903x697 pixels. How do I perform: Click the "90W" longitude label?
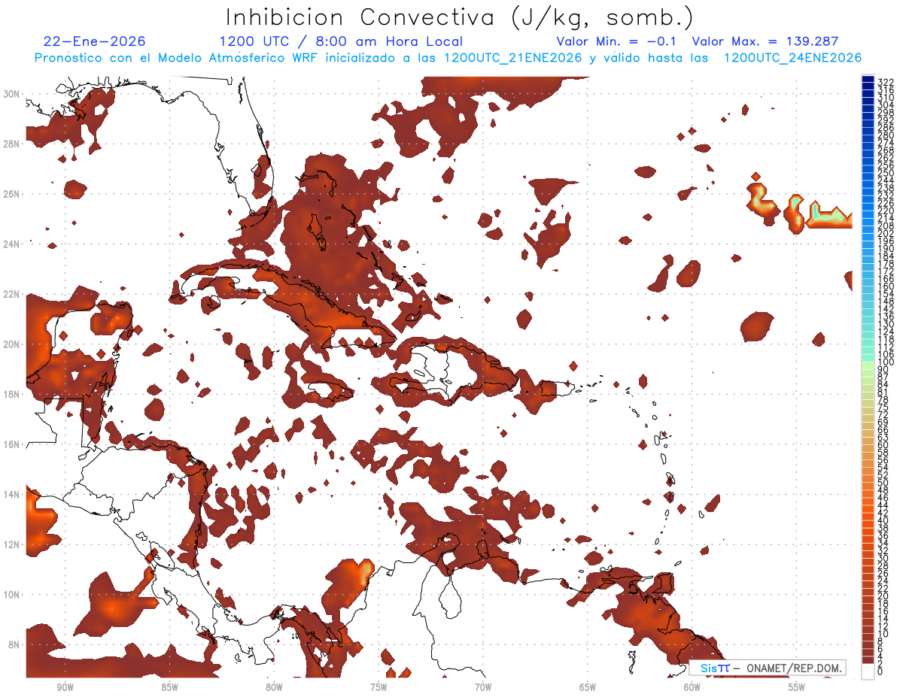65,687
